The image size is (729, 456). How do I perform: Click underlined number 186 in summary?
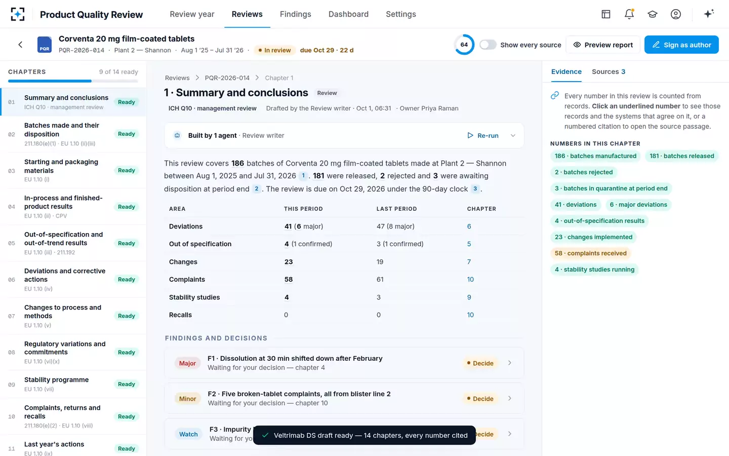238,163
